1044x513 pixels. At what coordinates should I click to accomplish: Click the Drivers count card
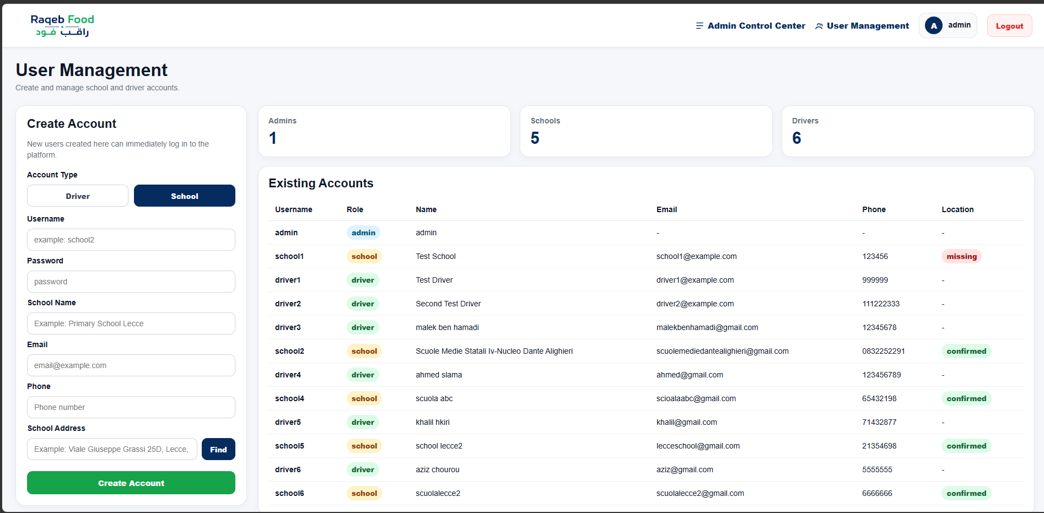click(908, 131)
